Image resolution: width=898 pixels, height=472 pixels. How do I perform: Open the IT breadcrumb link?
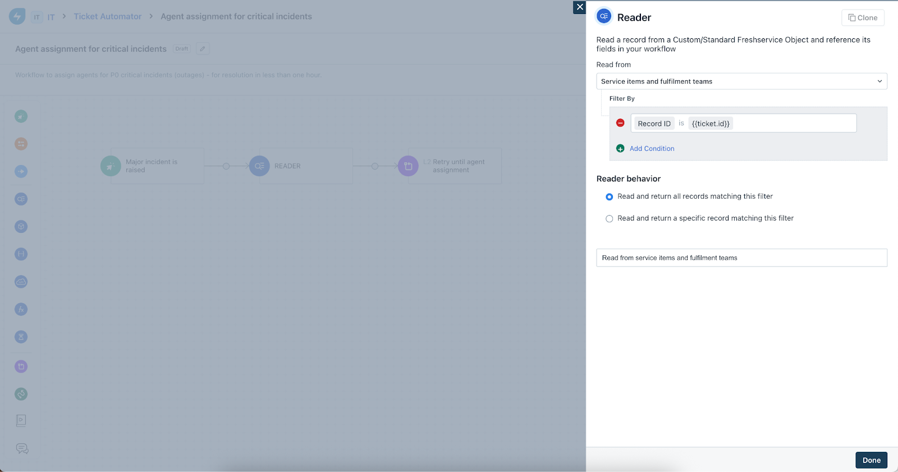51,17
